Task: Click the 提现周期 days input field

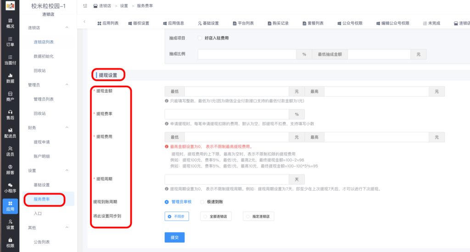Action: [x=227, y=179]
